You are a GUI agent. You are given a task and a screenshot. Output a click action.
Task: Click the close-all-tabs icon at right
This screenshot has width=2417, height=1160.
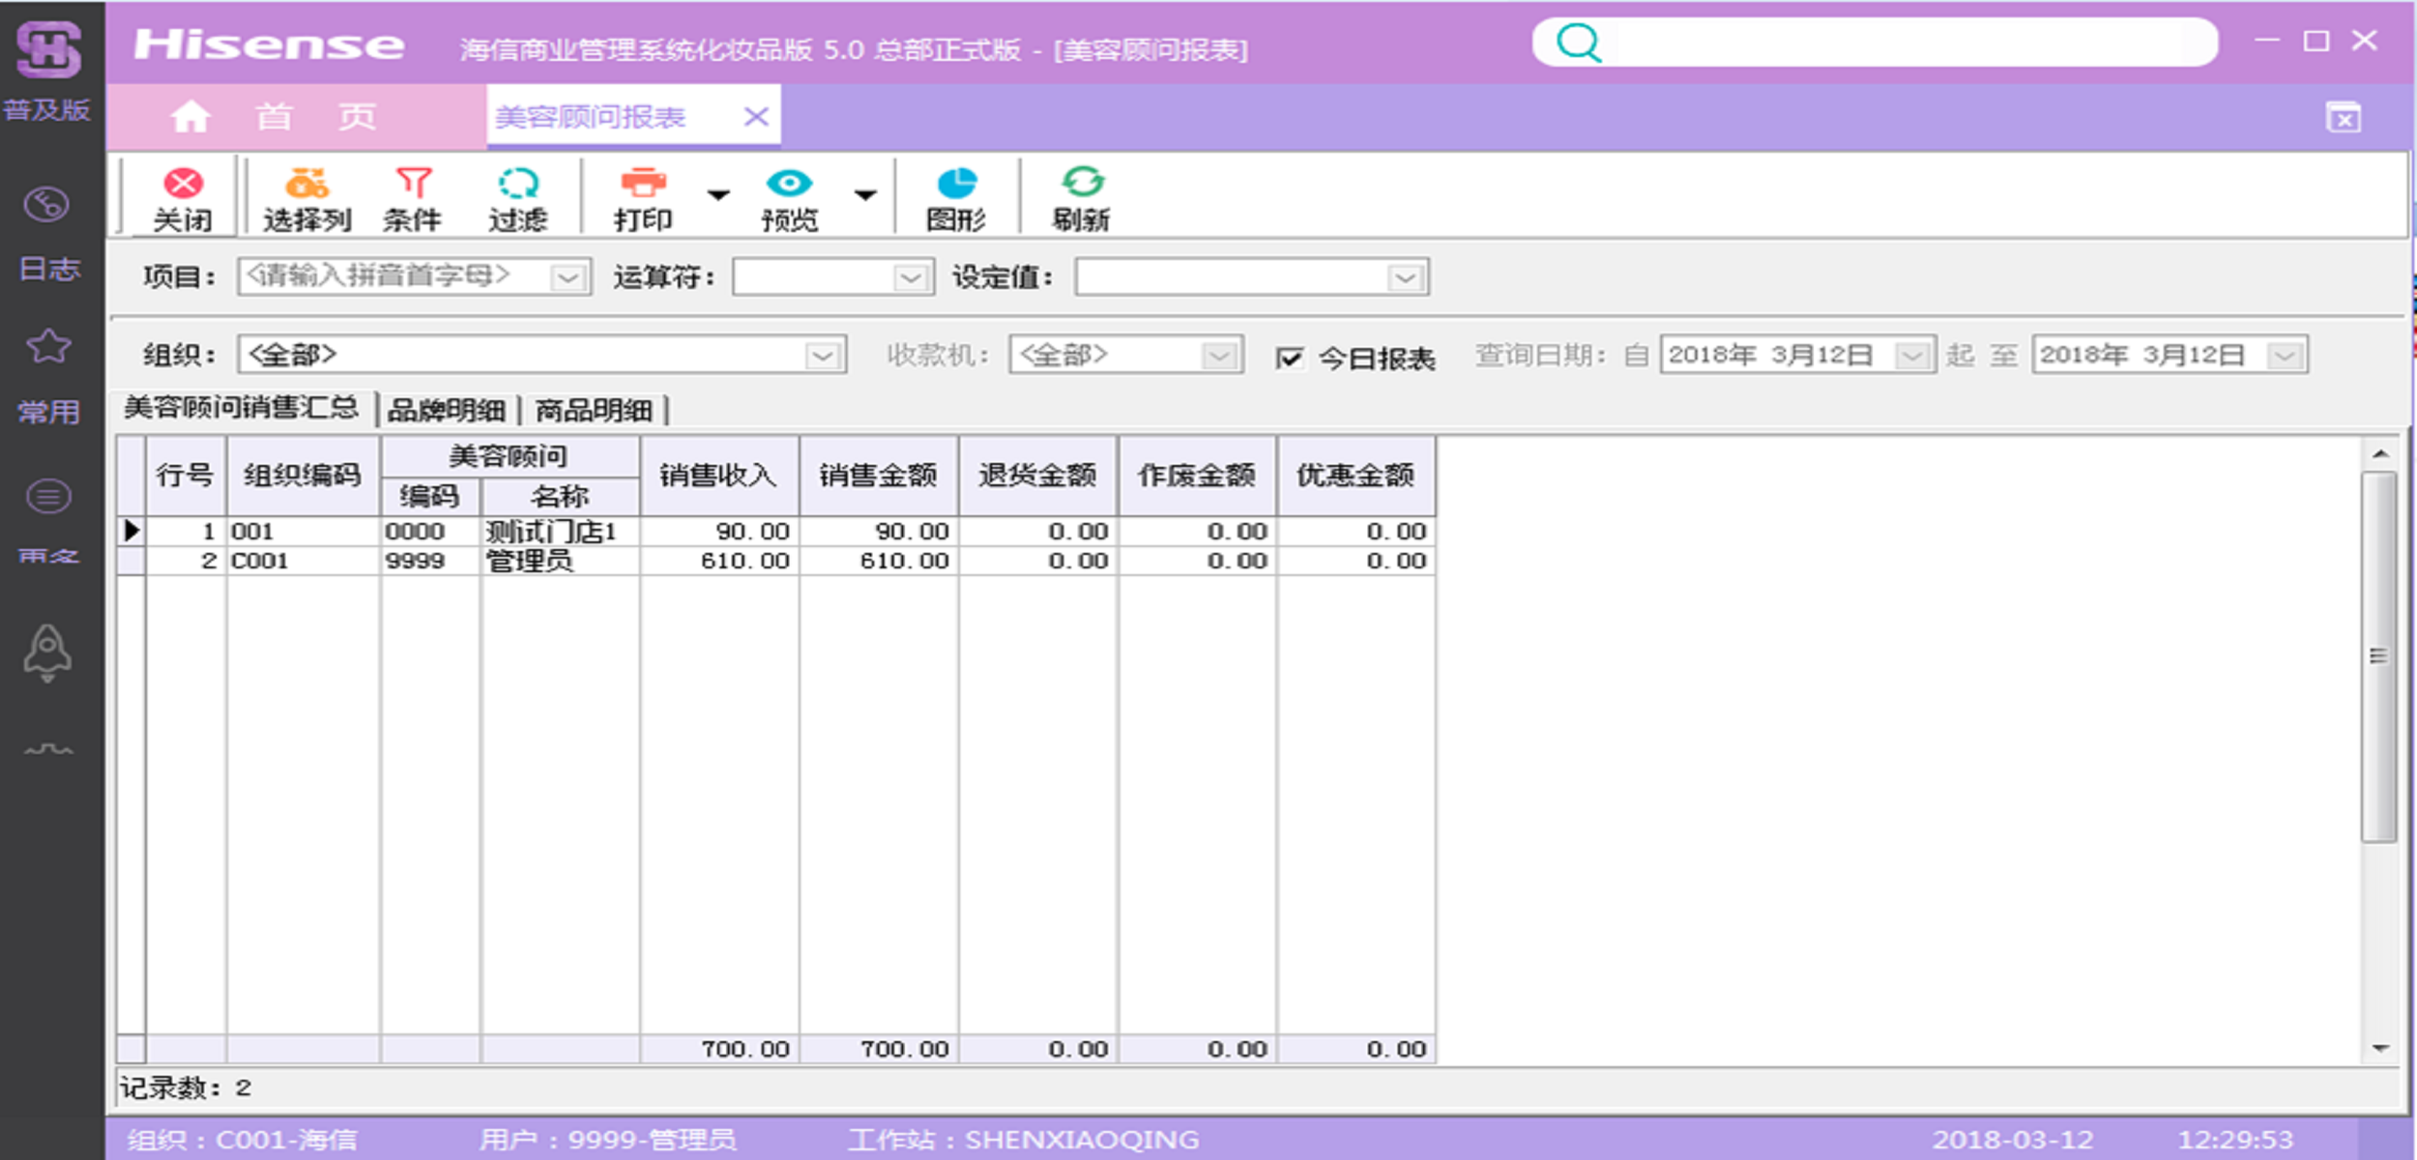(2344, 117)
